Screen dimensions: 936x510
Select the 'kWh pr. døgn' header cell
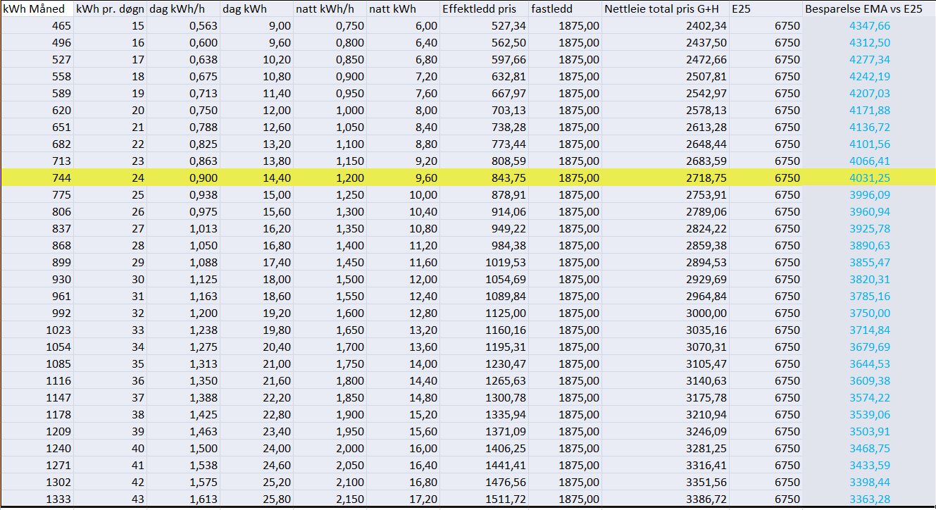coord(110,9)
